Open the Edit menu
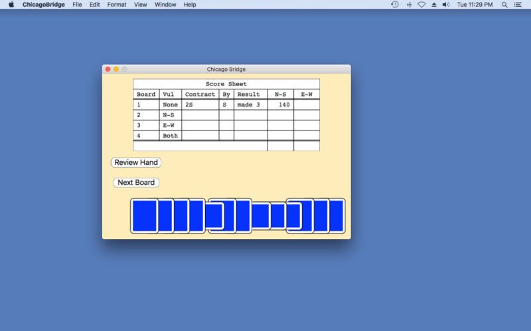Viewport: 531px width, 331px height. [94, 5]
